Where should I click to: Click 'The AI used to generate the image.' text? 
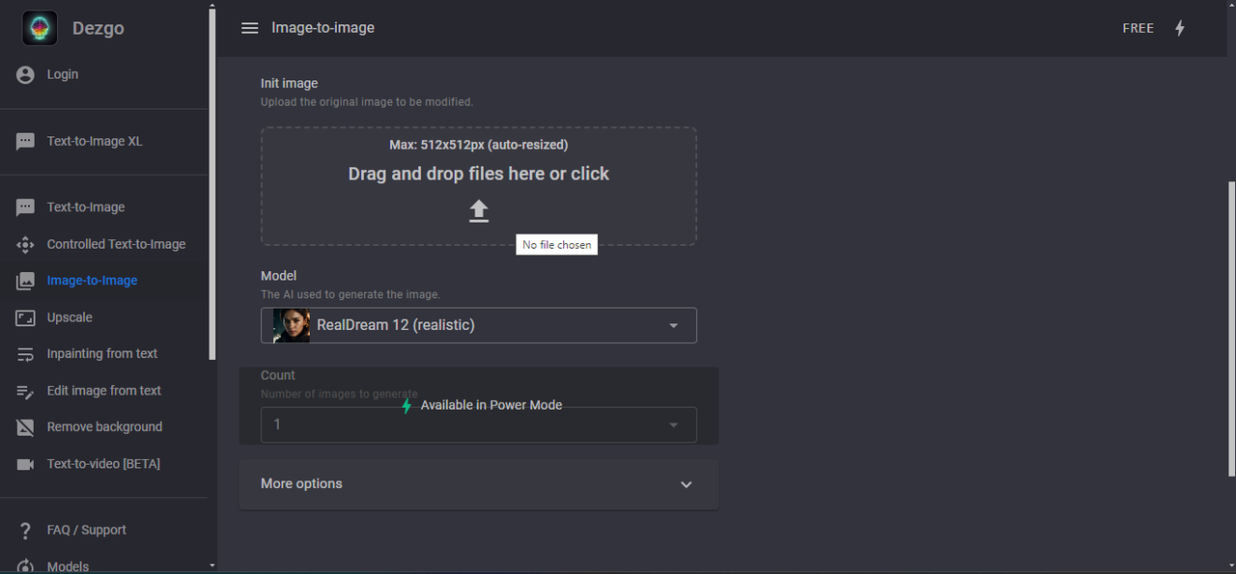351,294
